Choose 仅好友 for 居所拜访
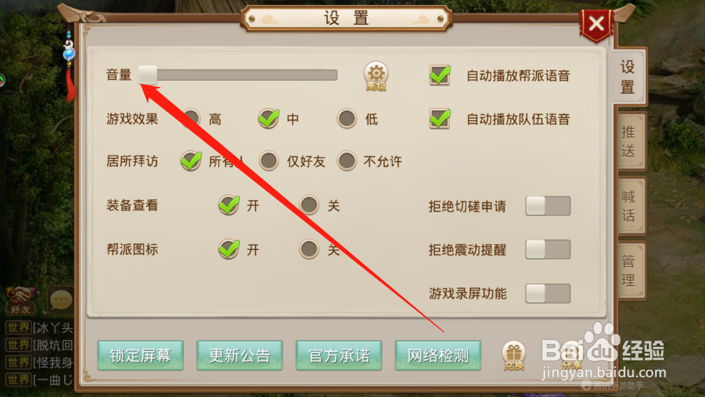Image resolution: width=705 pixels, height=397 pixels. [x=269, y=161]
